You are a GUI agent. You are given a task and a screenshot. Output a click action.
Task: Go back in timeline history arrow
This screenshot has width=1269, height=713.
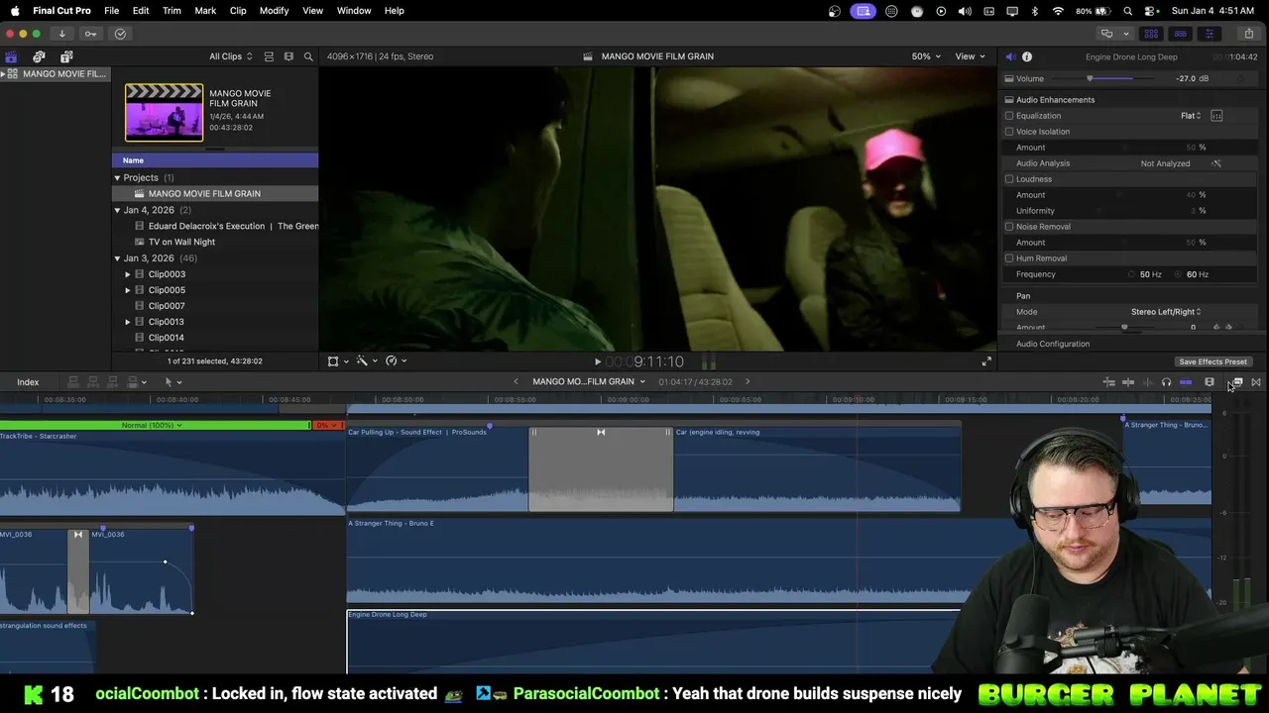coord(516,382)
